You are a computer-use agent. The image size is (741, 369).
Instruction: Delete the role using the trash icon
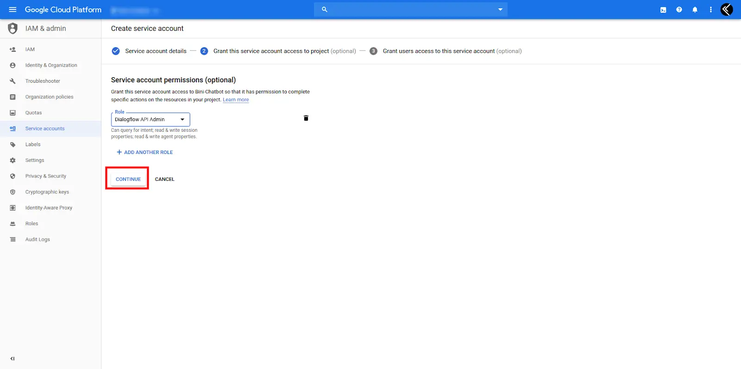(306, 118)
